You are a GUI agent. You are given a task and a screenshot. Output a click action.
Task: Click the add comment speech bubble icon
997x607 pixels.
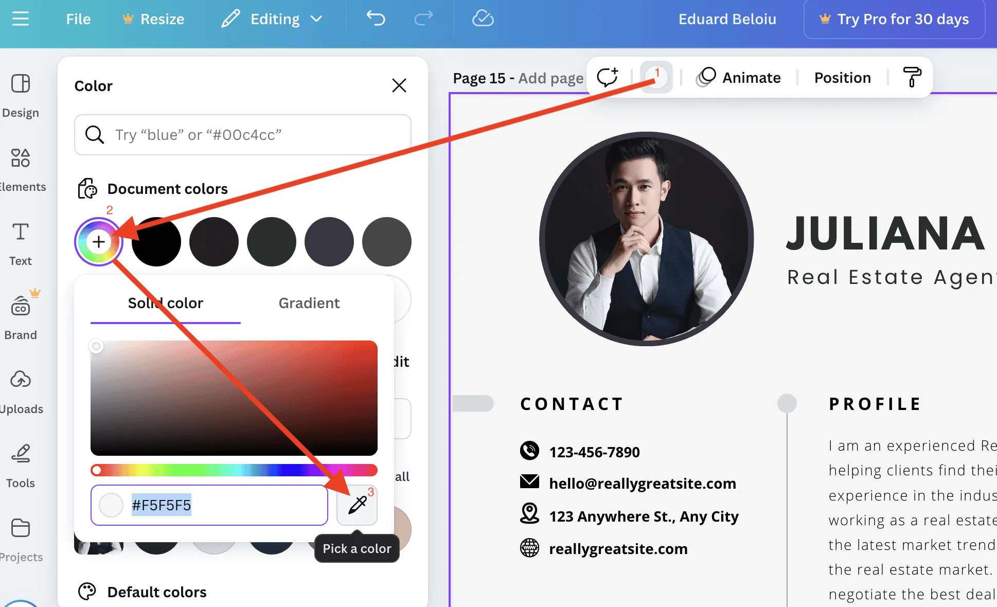tap(608, 78)
